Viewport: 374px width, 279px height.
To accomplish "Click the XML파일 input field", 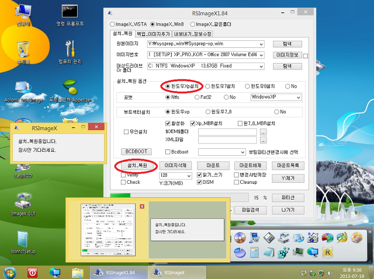I will (x=227, y=140).
